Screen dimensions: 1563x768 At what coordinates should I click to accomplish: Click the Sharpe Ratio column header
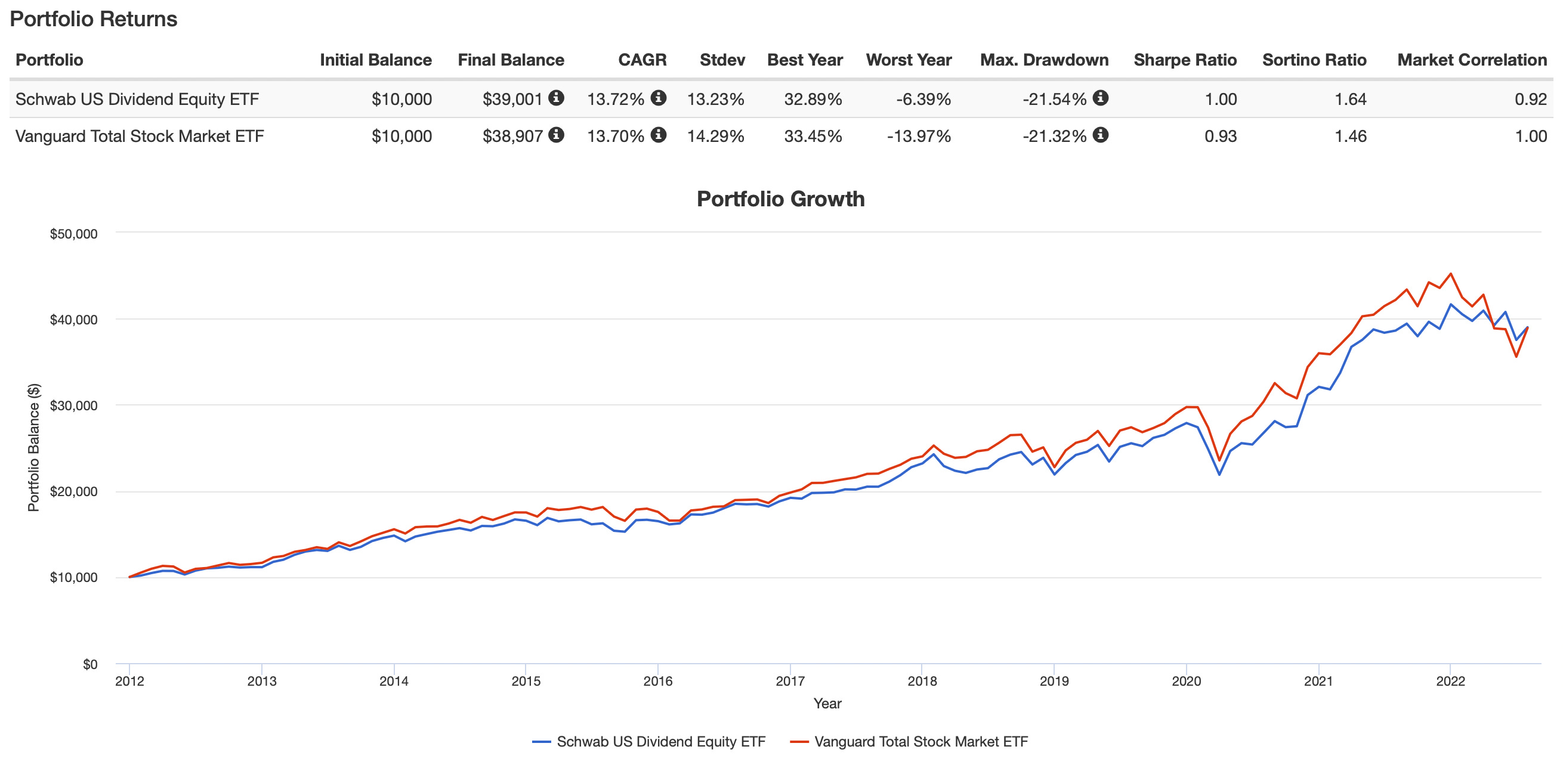pos(1185,60)
